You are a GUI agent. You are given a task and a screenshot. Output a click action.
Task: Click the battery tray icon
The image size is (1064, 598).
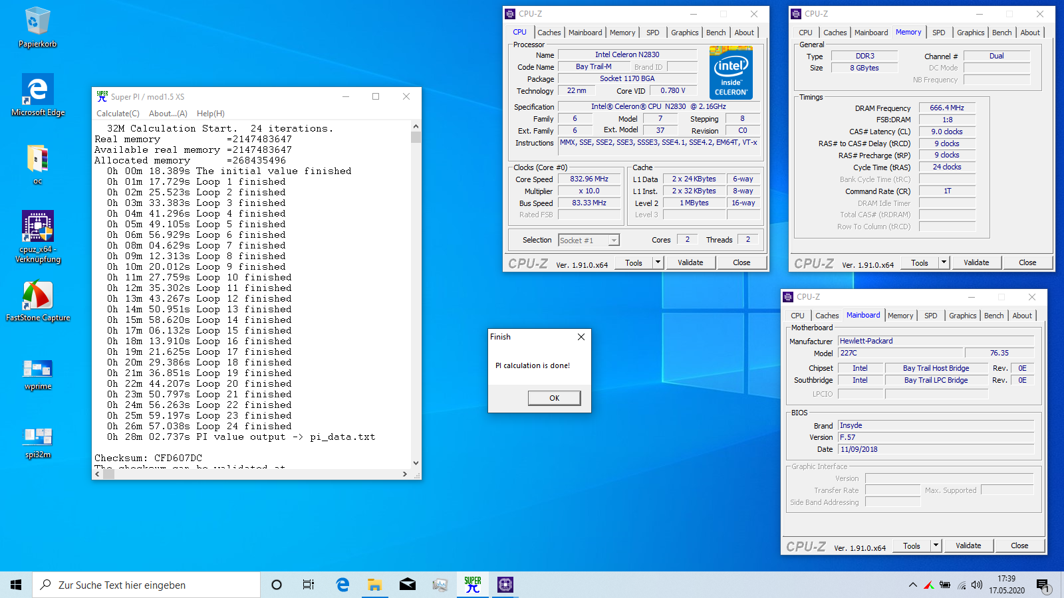[x=945, y=585]
